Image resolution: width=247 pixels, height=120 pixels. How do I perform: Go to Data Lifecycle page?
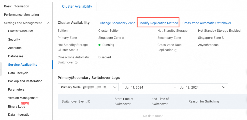[18, 73]
